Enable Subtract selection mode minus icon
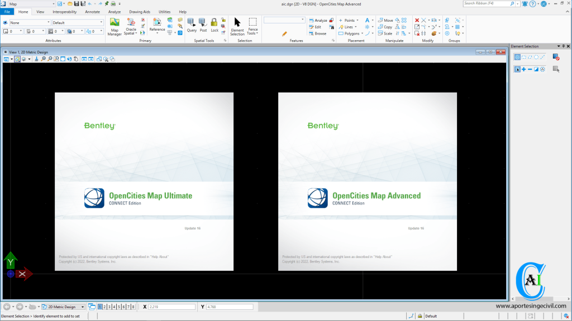572x321 pixels. tap(530, 69)
